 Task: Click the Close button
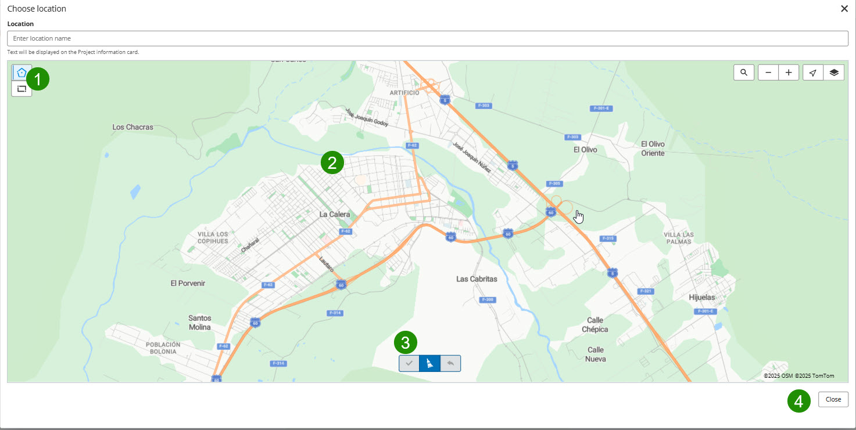tap(833, 399)
